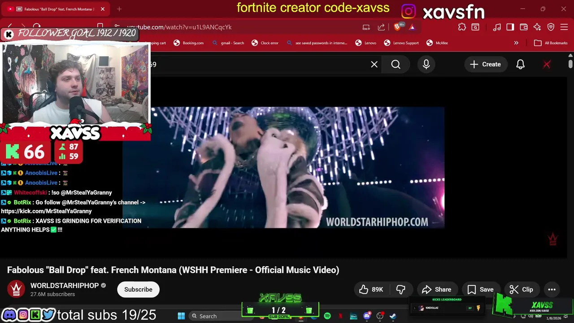Click the video title text
The image size is (574, 323).
[x=173, y=270]
